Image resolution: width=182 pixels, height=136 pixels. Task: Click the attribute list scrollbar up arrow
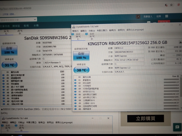click(x=181, y=76)
